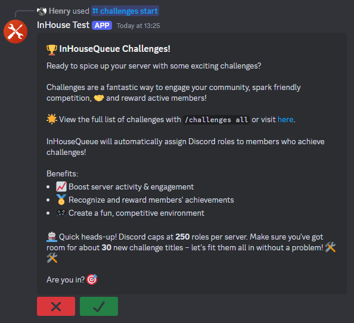Click the InHouse Test username
Viewport: 354px width, 323px height.
[63, 25]
